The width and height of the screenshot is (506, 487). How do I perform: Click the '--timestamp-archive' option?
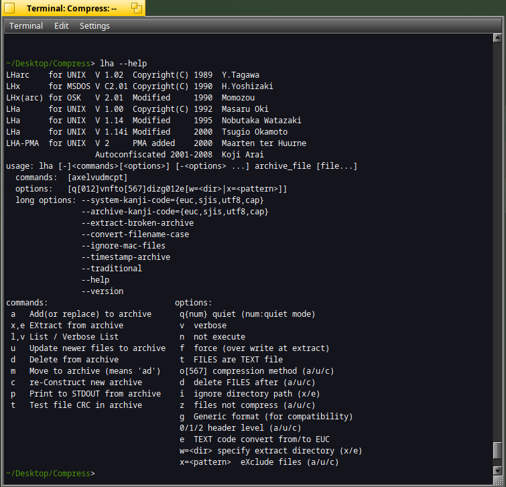coord(126,257)
